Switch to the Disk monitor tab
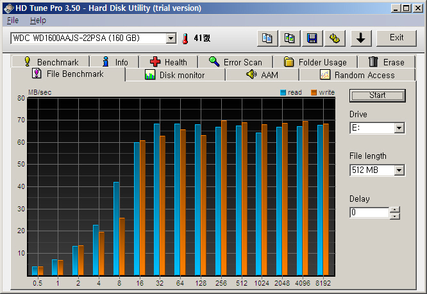 point(176,75)
